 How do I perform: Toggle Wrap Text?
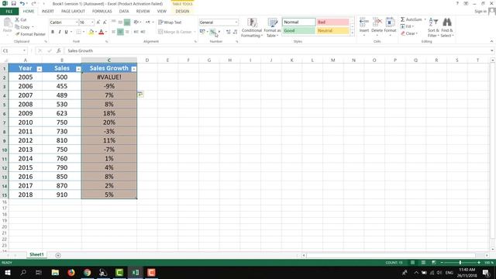coord(170,22)
